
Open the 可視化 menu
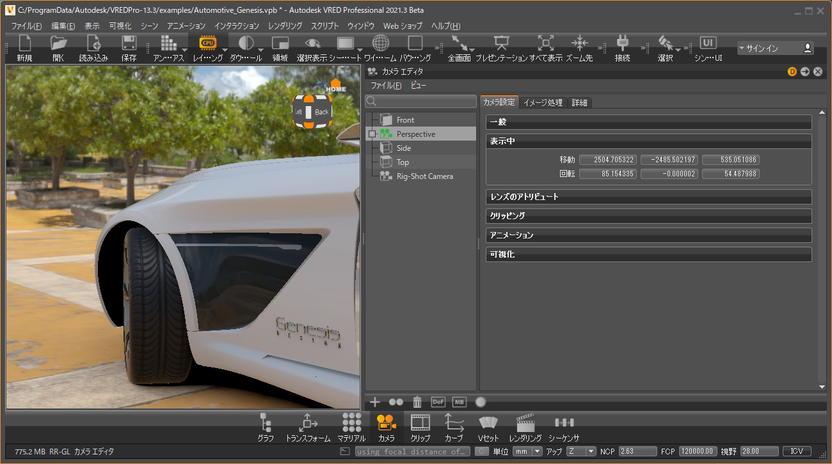120,26
